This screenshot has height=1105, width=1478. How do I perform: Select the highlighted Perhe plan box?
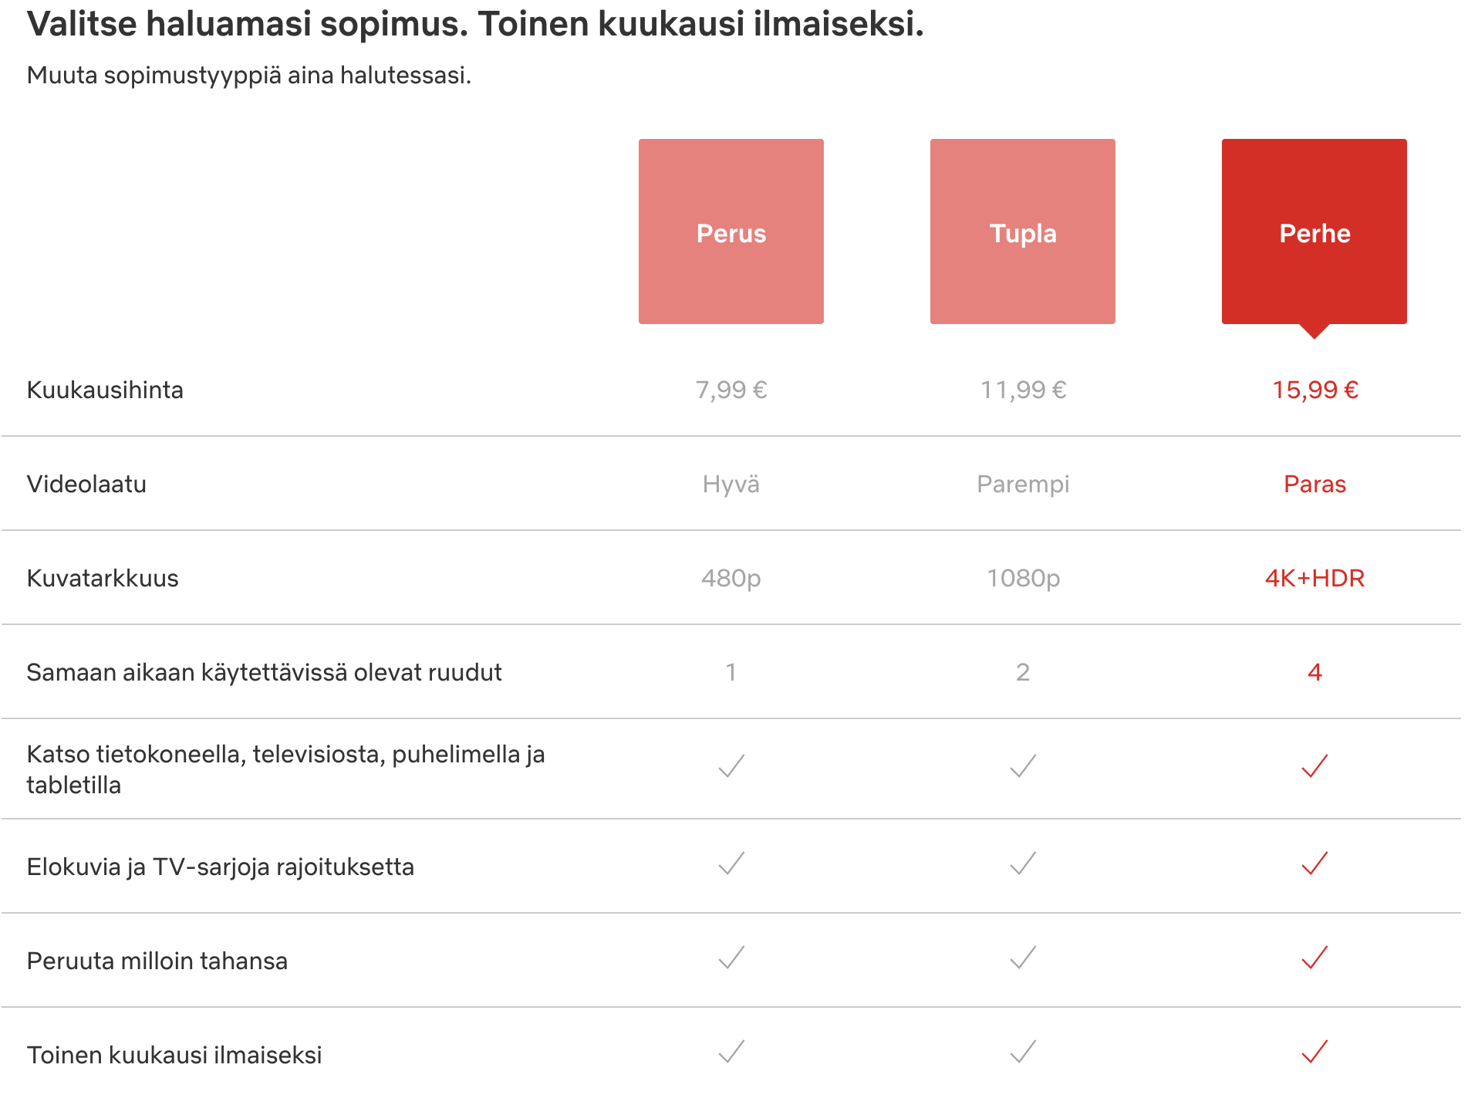(1314, 230)
